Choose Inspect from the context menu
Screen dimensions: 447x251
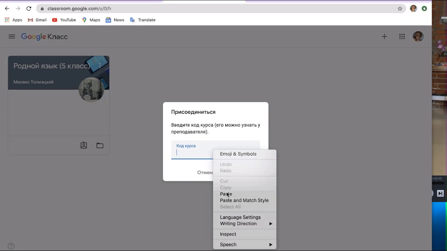point(244,234)
